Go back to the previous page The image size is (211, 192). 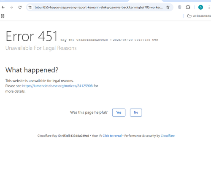pyautogui.click(x=3, y=7)
